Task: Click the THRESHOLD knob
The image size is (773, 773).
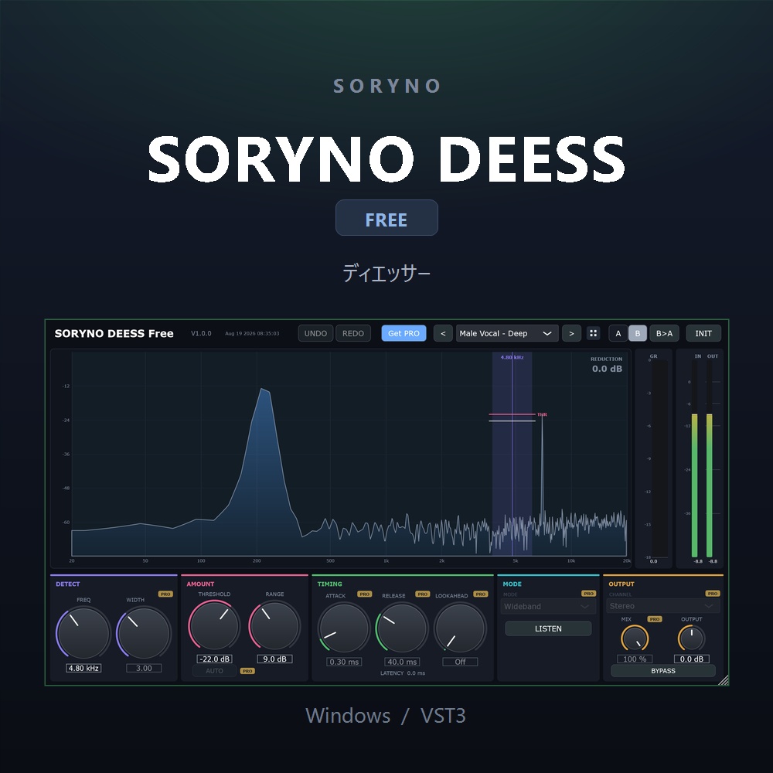Action: tap(214, 625)
